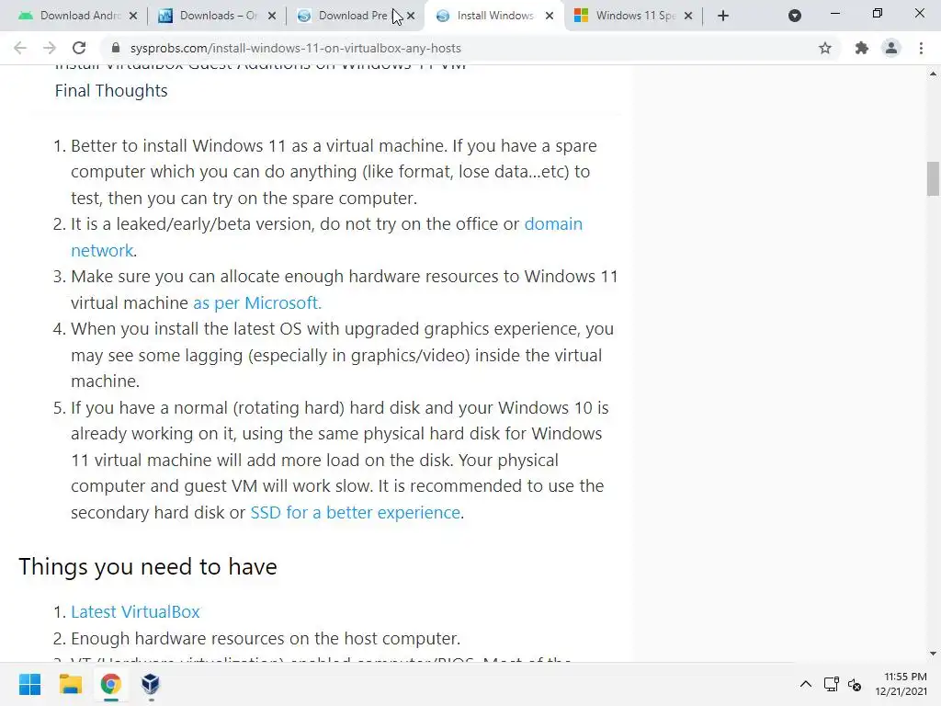
Task: Close the Download Android tab
Action: [x=133, y=16]
